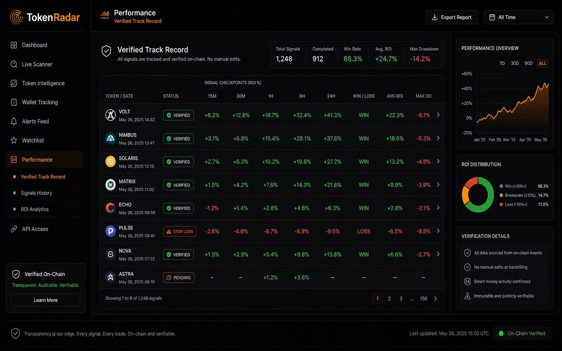
Task: Collapse the Performance sidebar section
Action: tap(45, 160)
